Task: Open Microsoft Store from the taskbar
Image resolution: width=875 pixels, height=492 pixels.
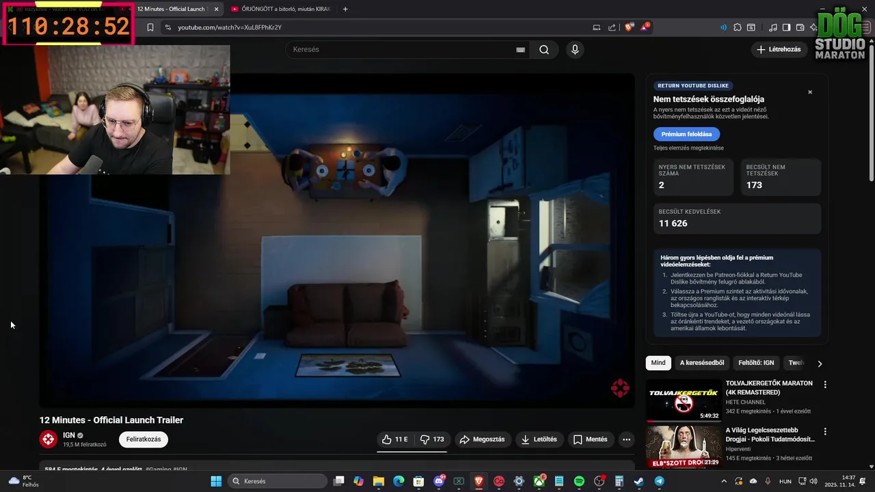Action: pos(418,481)
